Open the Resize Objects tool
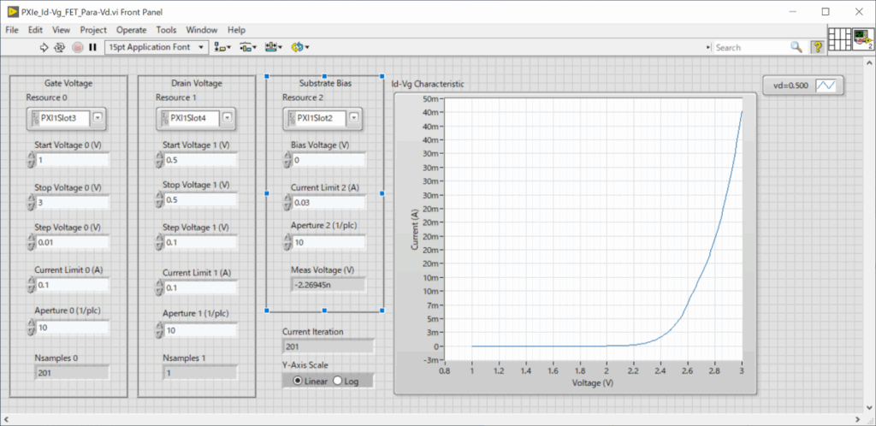The height and width of the screenshot is (426, 876). (x=274, y=47)
